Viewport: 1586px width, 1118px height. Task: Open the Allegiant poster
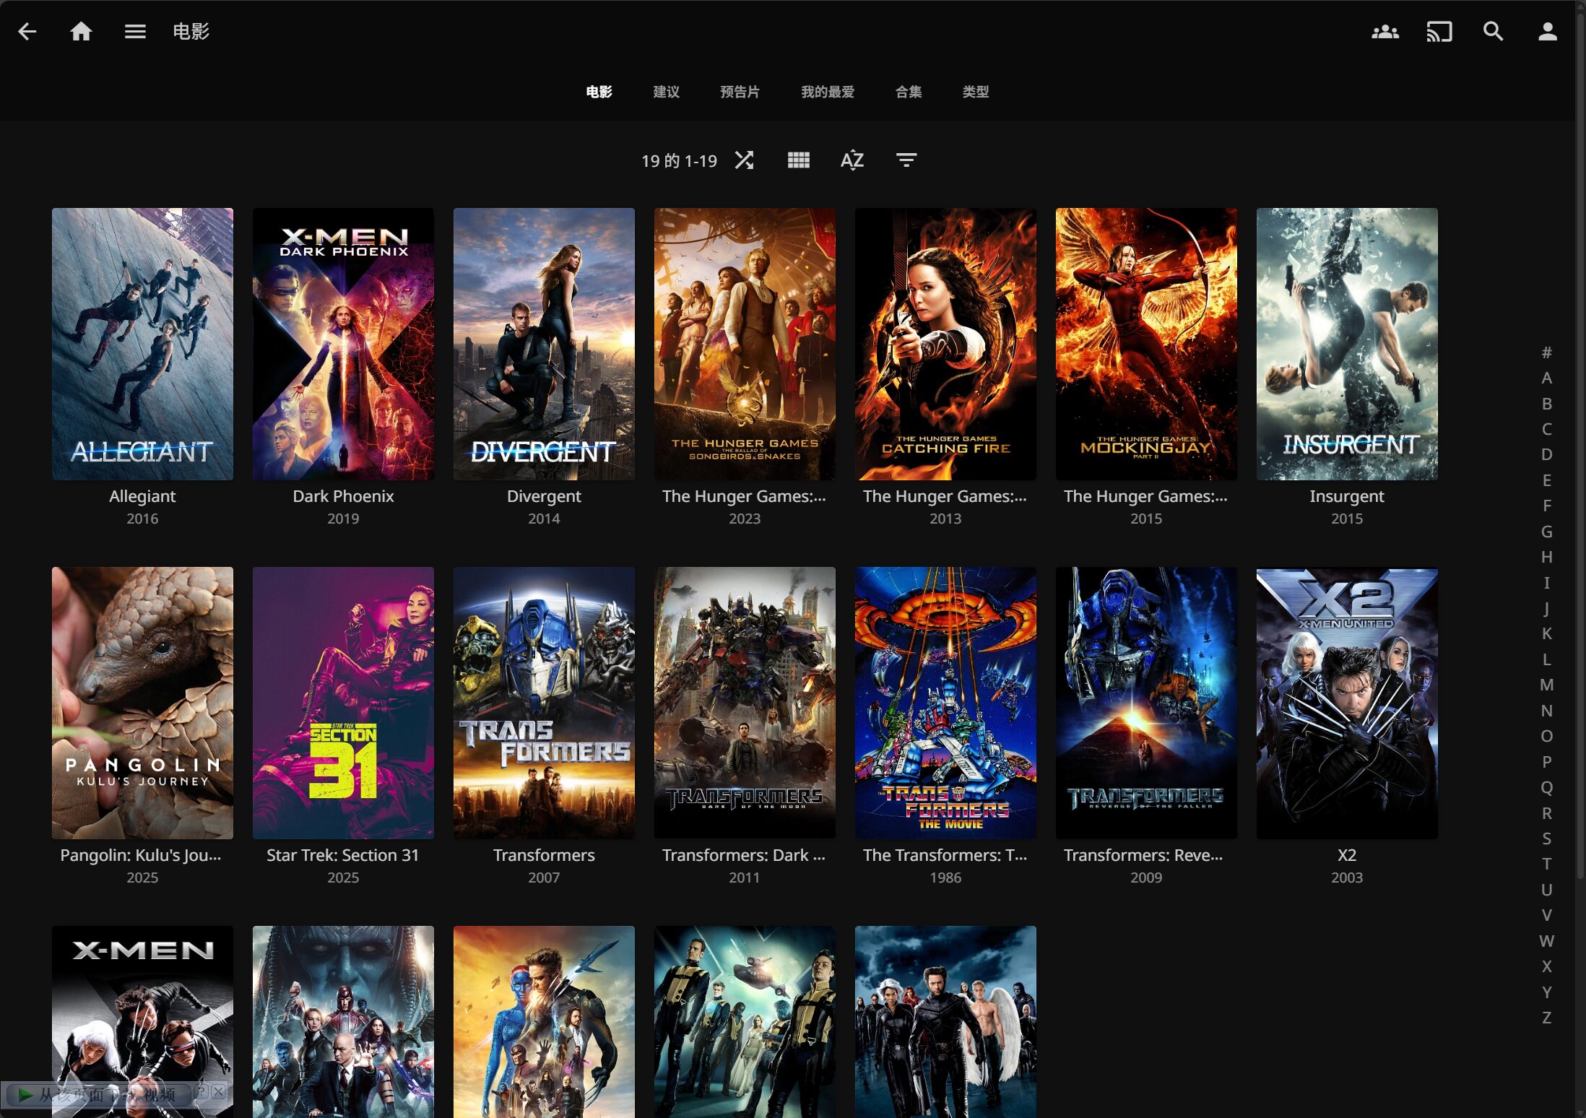pyautogui.click(x=142, y=344)
